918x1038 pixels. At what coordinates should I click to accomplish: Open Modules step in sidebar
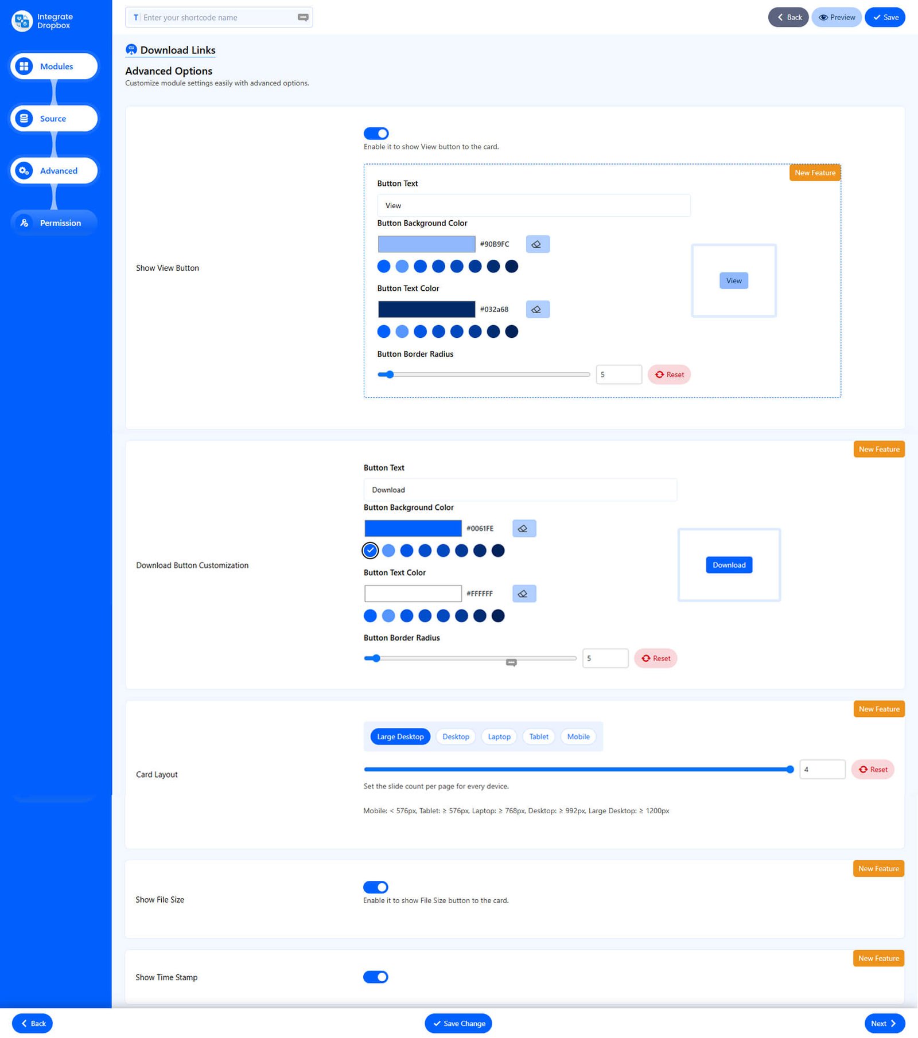pos(54,67)
